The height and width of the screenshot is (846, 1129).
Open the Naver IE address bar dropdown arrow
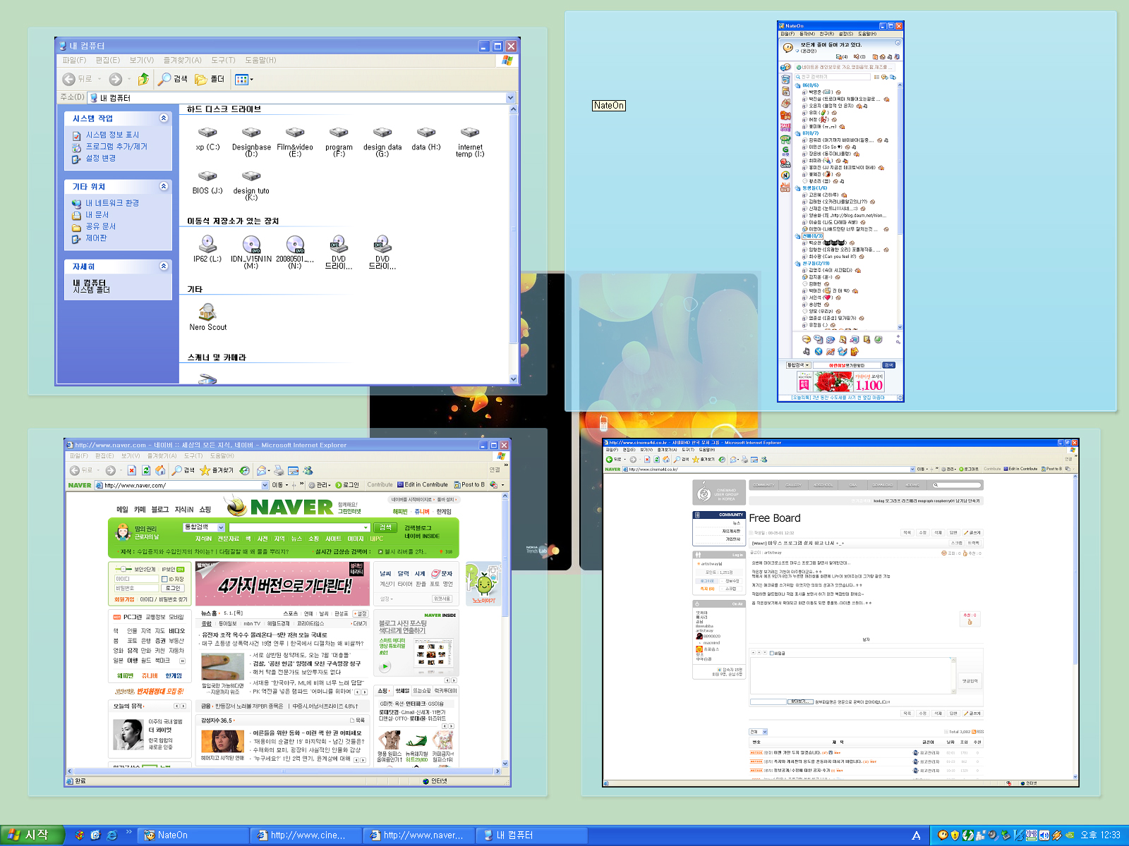pyautogui.click(x=265, y=485)
